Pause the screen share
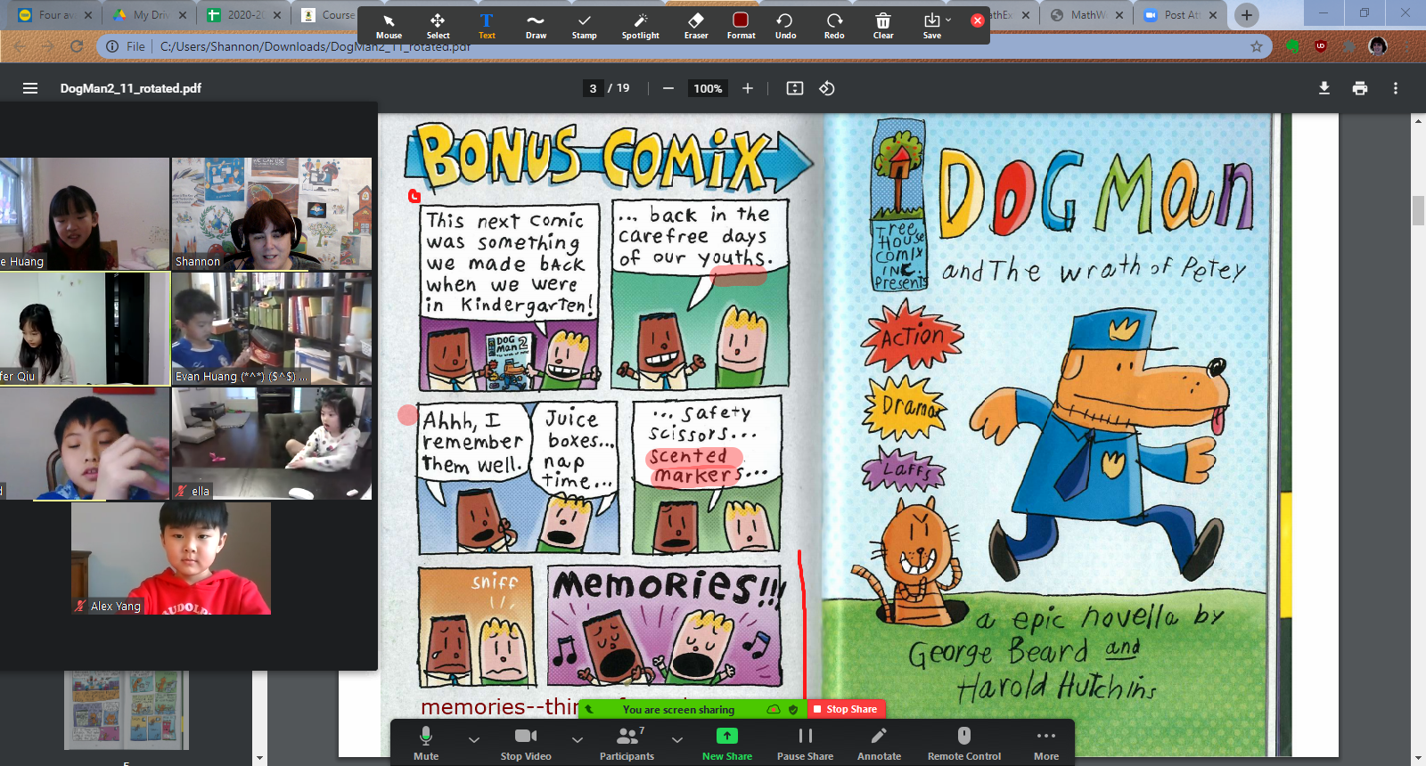The image size is (1426, 766). [x=805, y=743]
